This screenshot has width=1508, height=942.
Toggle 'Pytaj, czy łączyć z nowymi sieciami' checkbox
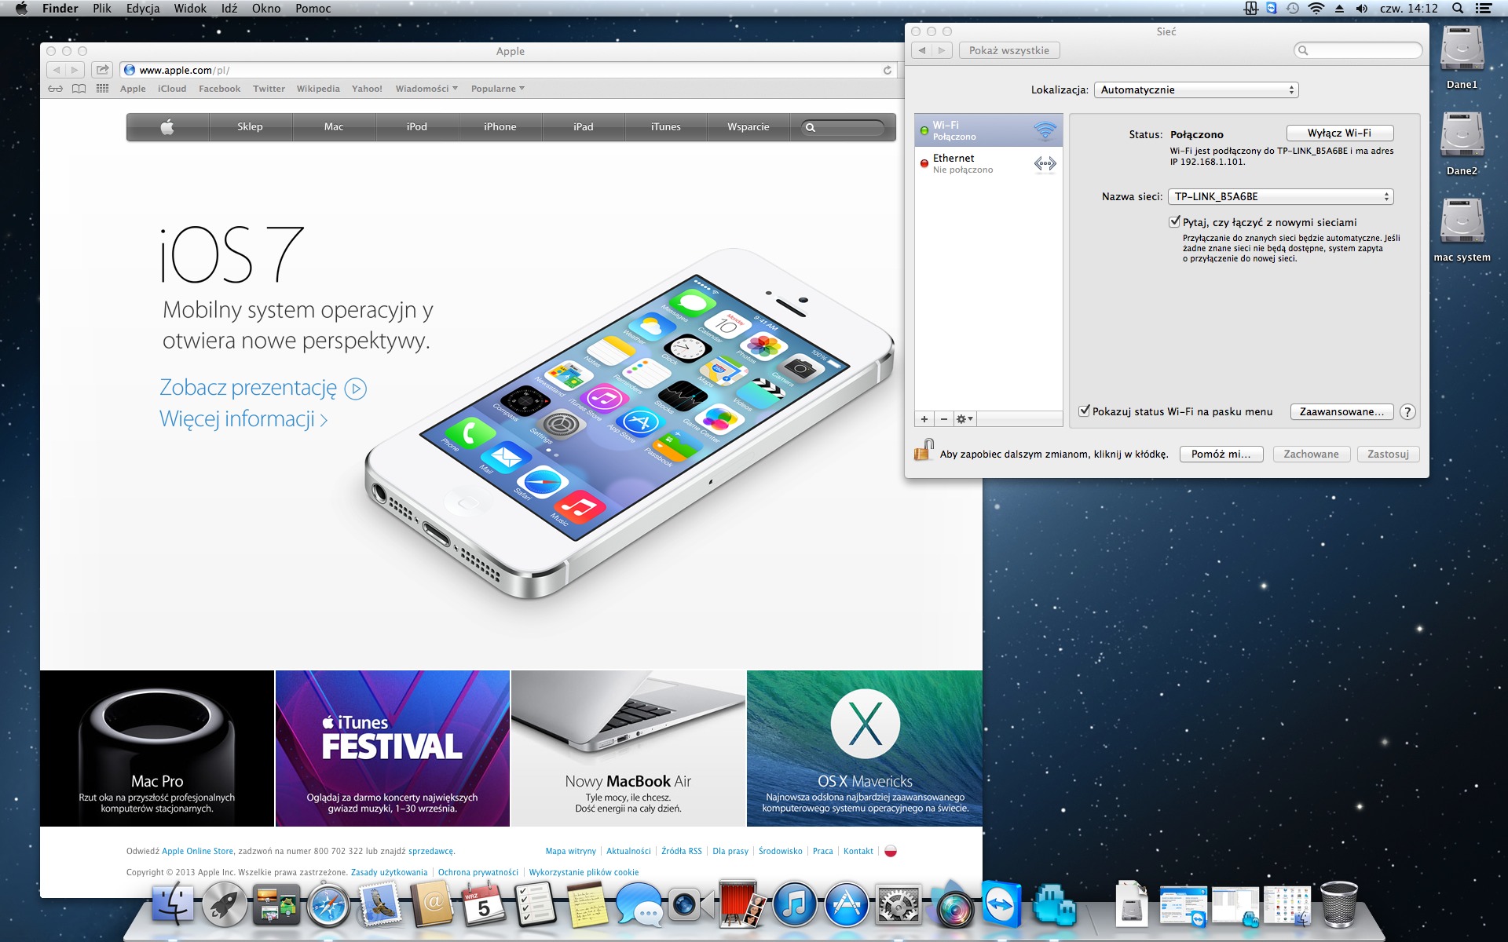(1174, 222)
